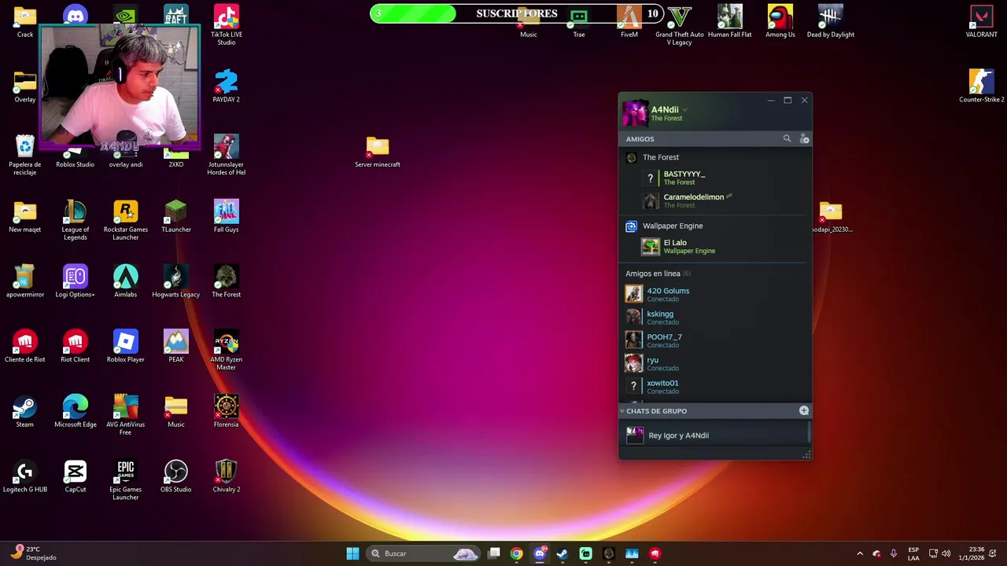This screenshot has height=566, width=1007.
Task: Select the Florensia desktop icon
Action: 226,412
